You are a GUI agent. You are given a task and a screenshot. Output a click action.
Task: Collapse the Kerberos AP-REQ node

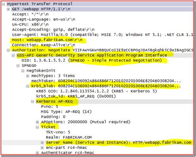pyautogui.click(x=32, y=101)
